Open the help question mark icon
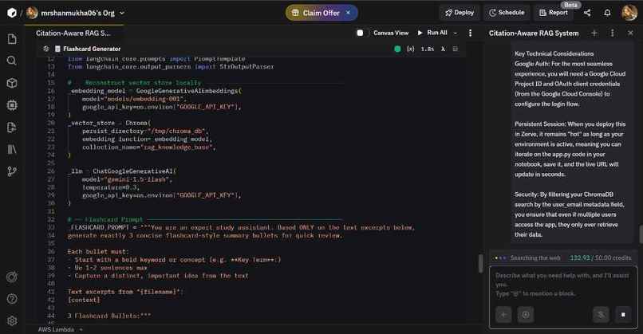 click(12, 299)
